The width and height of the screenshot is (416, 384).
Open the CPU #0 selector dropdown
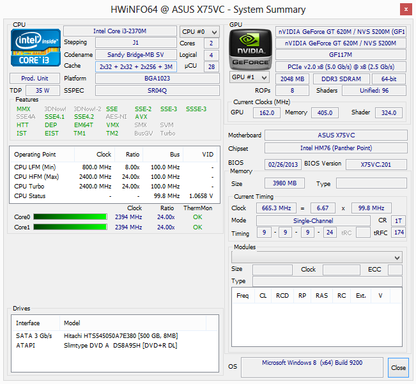199,32
